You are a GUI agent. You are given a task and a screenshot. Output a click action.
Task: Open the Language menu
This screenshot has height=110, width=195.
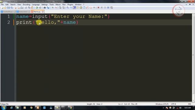36,5
